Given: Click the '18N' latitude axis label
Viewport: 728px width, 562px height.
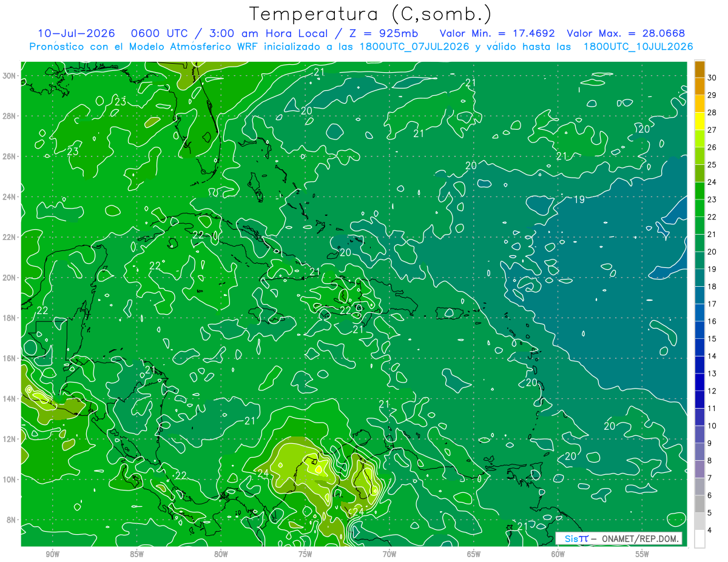Looking at the screenshot, I should click(10, 318).
